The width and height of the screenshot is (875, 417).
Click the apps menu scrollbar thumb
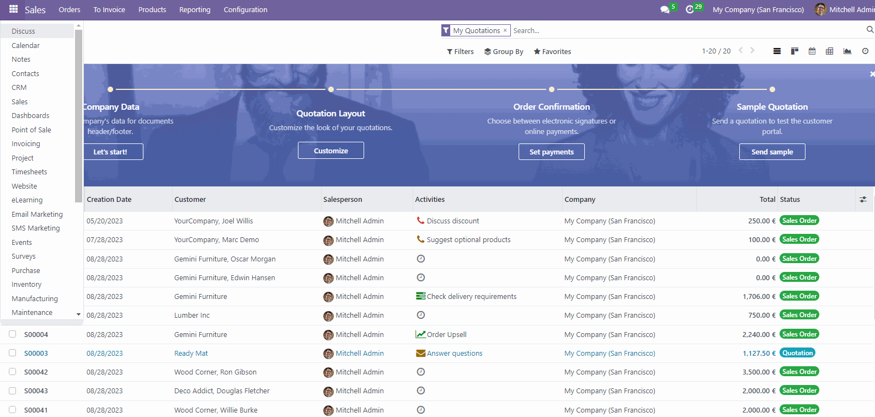(78, 116)
